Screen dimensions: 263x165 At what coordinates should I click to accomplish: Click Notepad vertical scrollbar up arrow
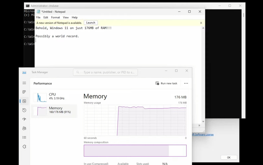pos(203,28)
